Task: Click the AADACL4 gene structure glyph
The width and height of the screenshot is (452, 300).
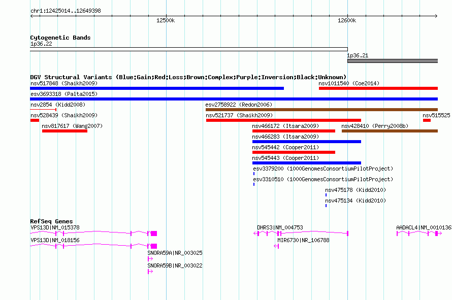Action: (x=419, y=234)
